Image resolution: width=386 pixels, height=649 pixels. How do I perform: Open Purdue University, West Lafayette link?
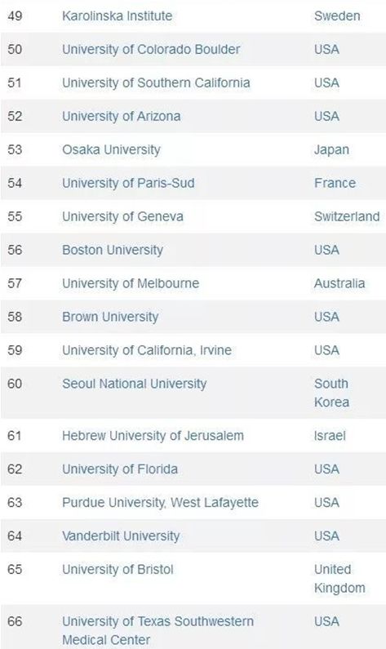pos(160,503)
